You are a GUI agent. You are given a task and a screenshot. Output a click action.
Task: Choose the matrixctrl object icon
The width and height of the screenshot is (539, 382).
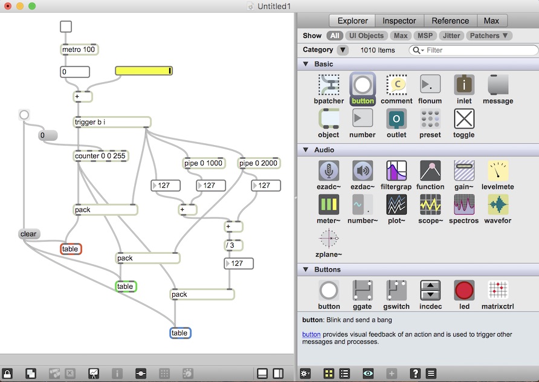498,291
